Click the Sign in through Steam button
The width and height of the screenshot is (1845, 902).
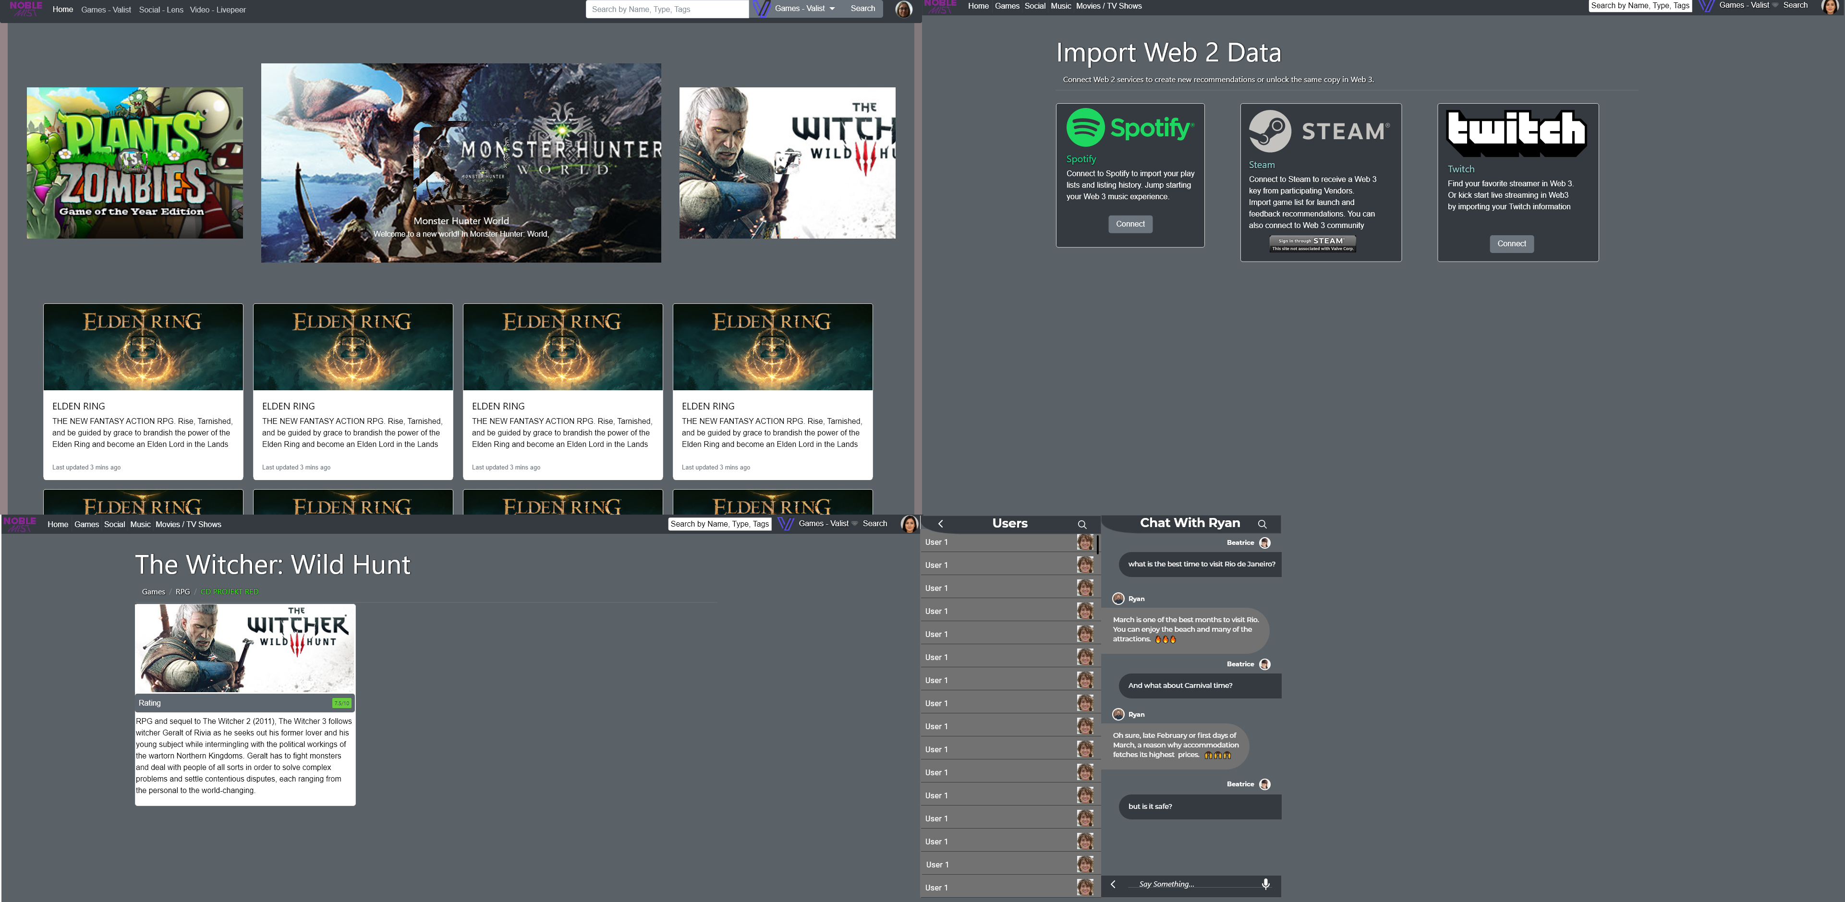click(1313, 244)
